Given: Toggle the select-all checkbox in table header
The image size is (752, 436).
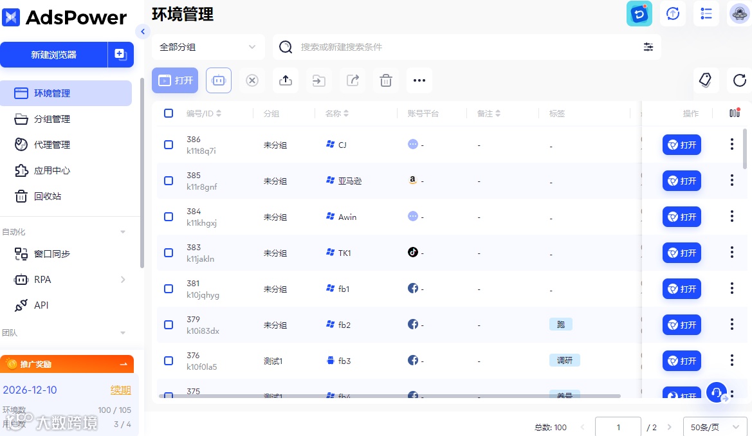Looking at the screenshot, I should point(169,113).
